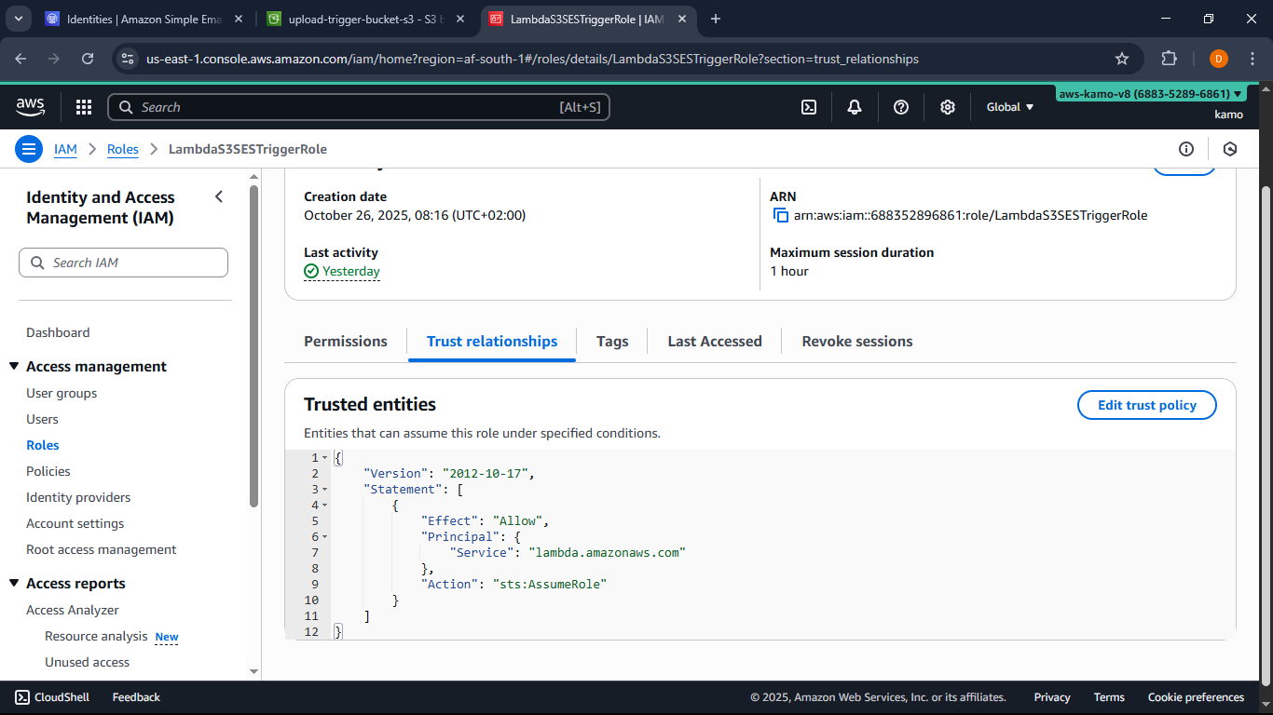
Task: Open the settings gear in AWS header
Action: pos(948,107)
